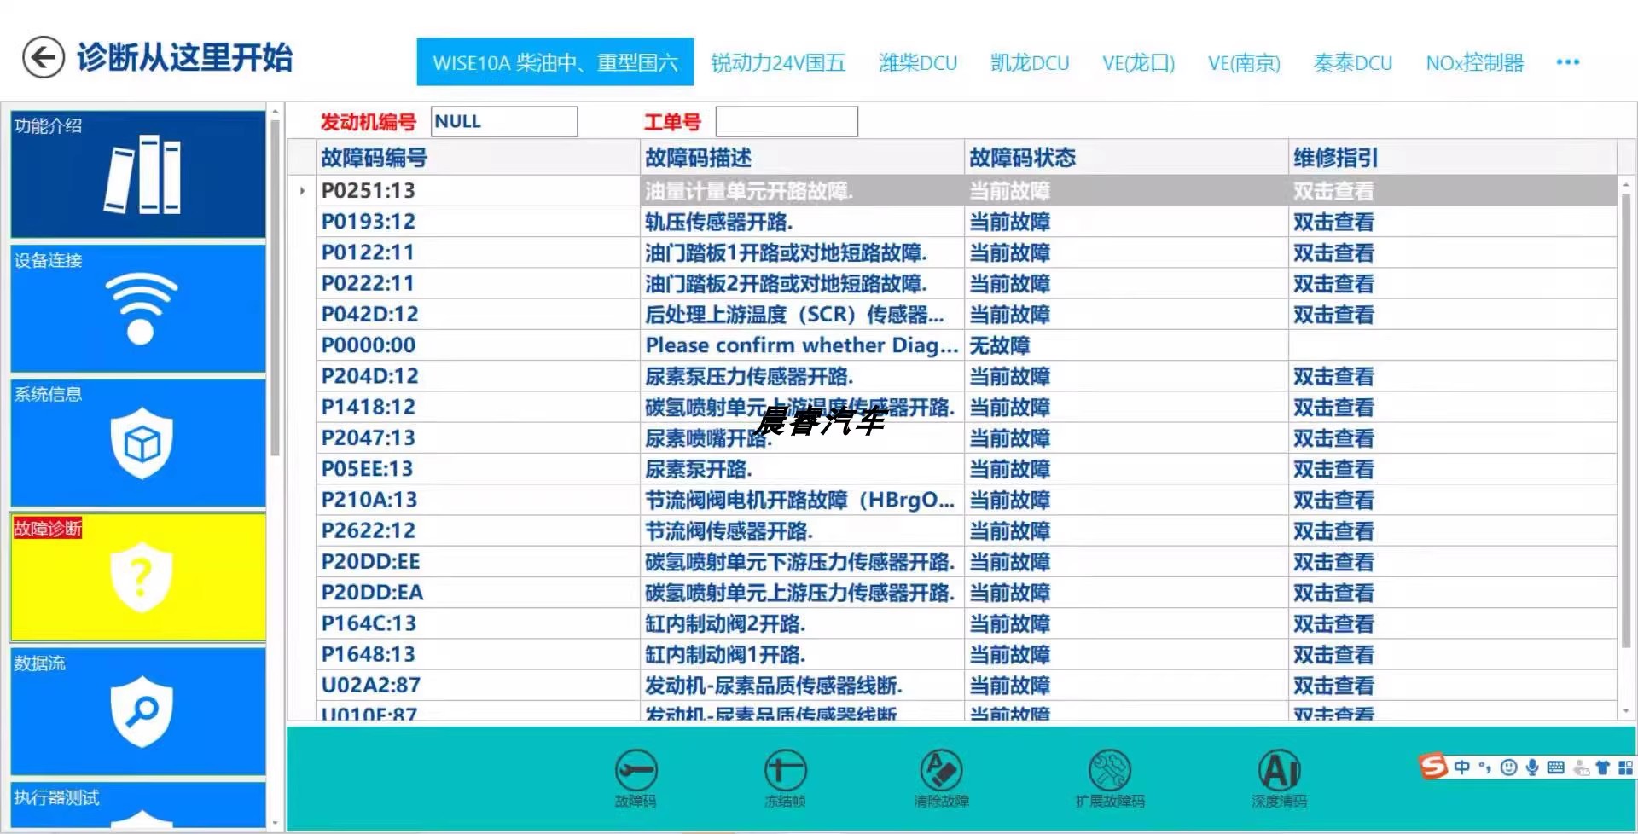This screenshot has height=834, width=1638.
Task: Click the 故障码状态 column header
Action: pyautogui.click(x=1126, y=158)
